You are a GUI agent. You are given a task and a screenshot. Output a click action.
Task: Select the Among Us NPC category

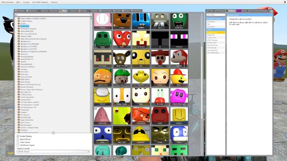click(24, 54)
